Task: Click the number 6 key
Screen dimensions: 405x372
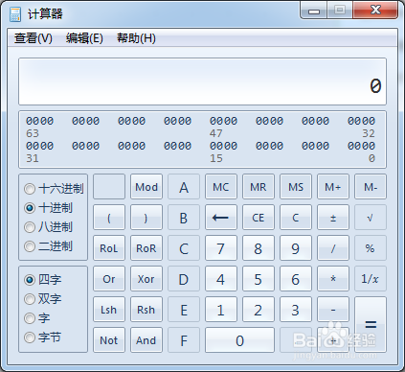Action: [x=296, y=279]
